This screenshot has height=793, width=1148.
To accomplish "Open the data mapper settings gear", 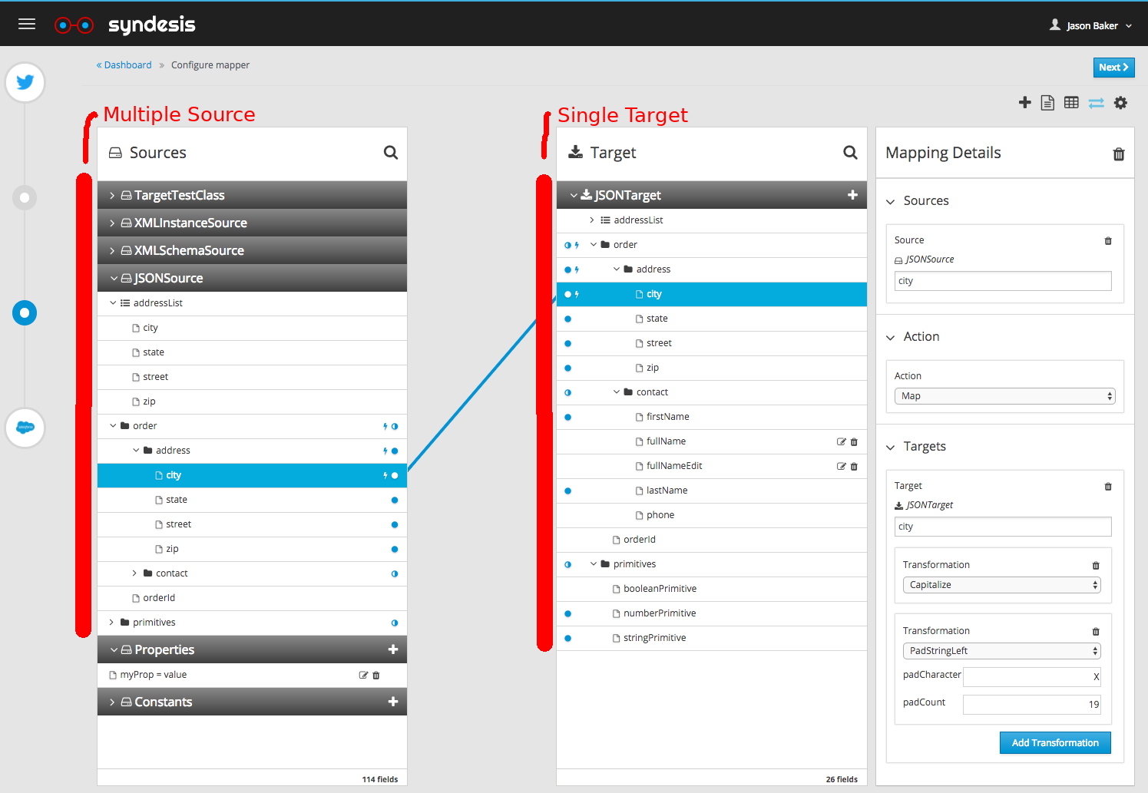I will (x=1120, y=102).
